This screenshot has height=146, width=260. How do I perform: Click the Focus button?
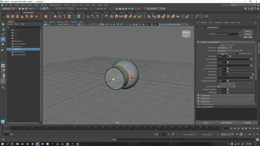click(248, 31)
